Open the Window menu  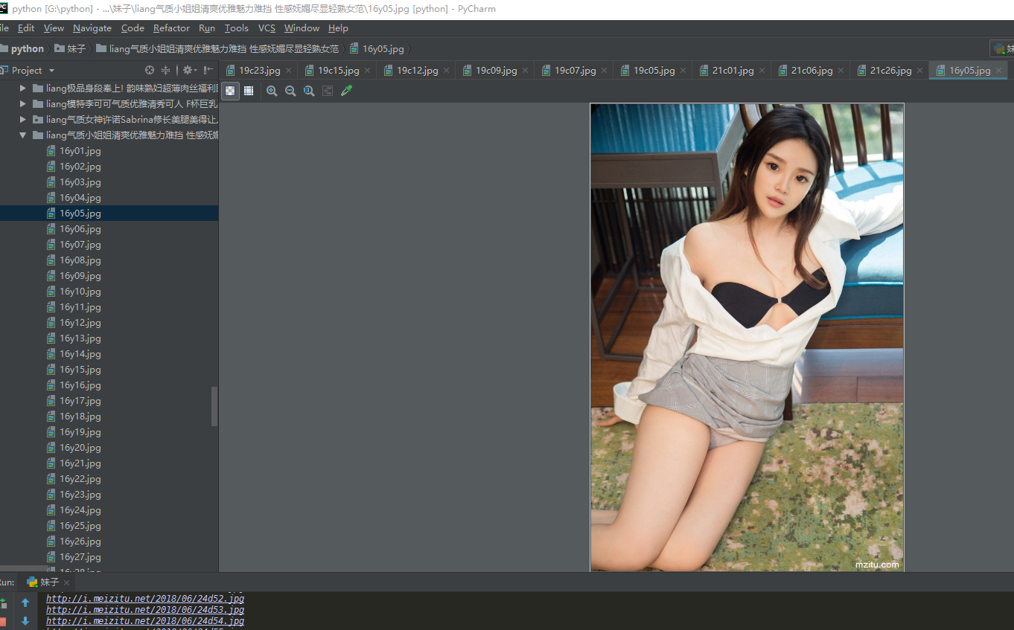[x=302, y=28]
